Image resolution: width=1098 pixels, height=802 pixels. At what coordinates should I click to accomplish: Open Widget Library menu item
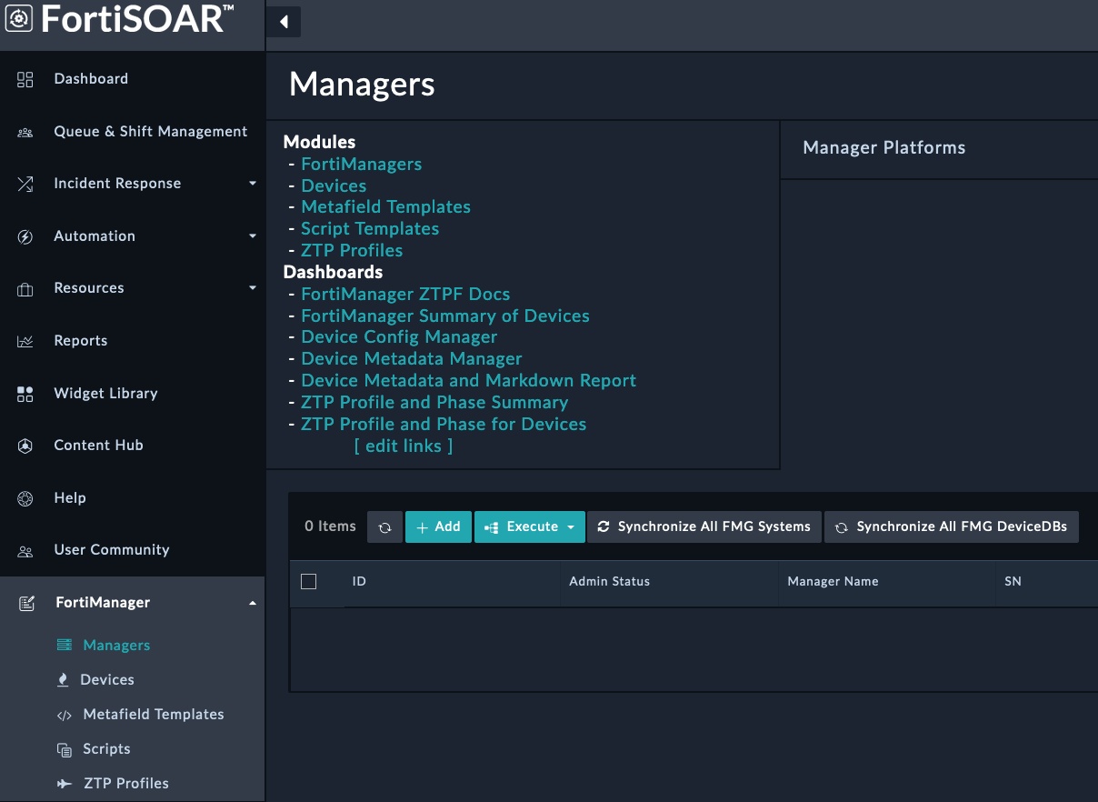[x=105, y=394]
